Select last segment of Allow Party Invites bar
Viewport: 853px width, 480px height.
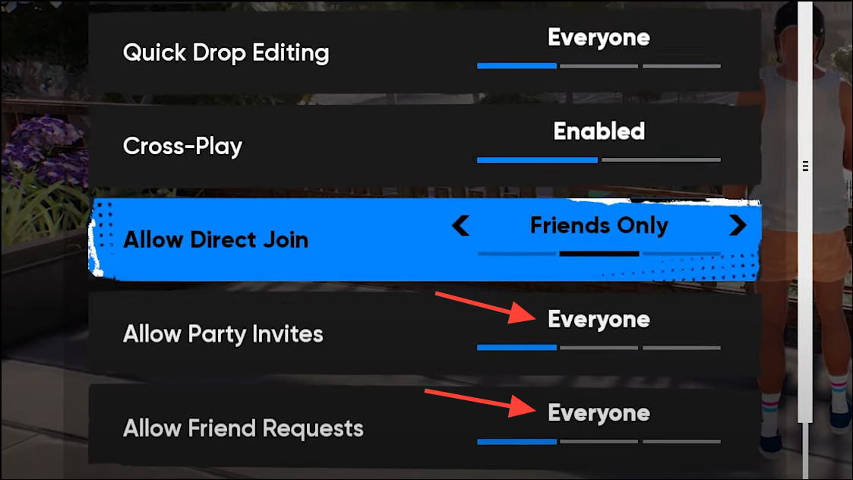pos(681,347)
